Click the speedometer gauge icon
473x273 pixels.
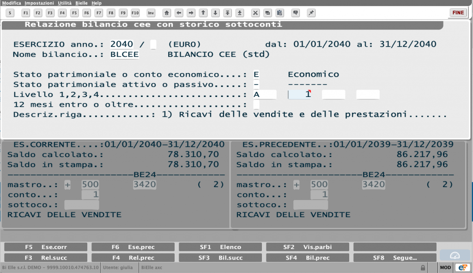(455, 255)
